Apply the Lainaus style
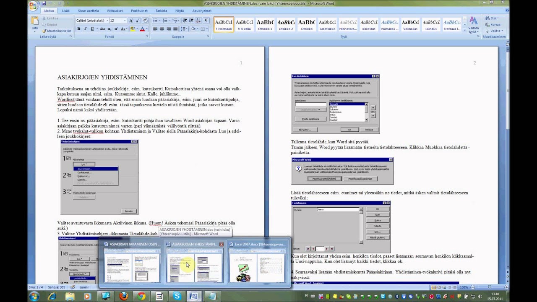Screen dimensions: 537x302 431,25
